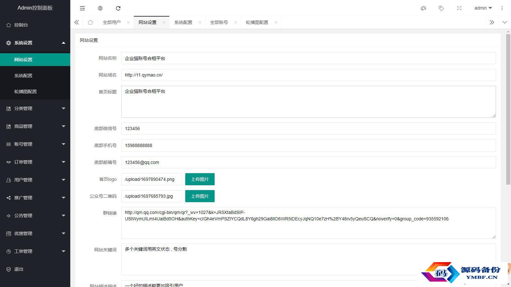Click the 底部邮箱号 input field
The image size is (511, 287).
[x=309, y=162]
